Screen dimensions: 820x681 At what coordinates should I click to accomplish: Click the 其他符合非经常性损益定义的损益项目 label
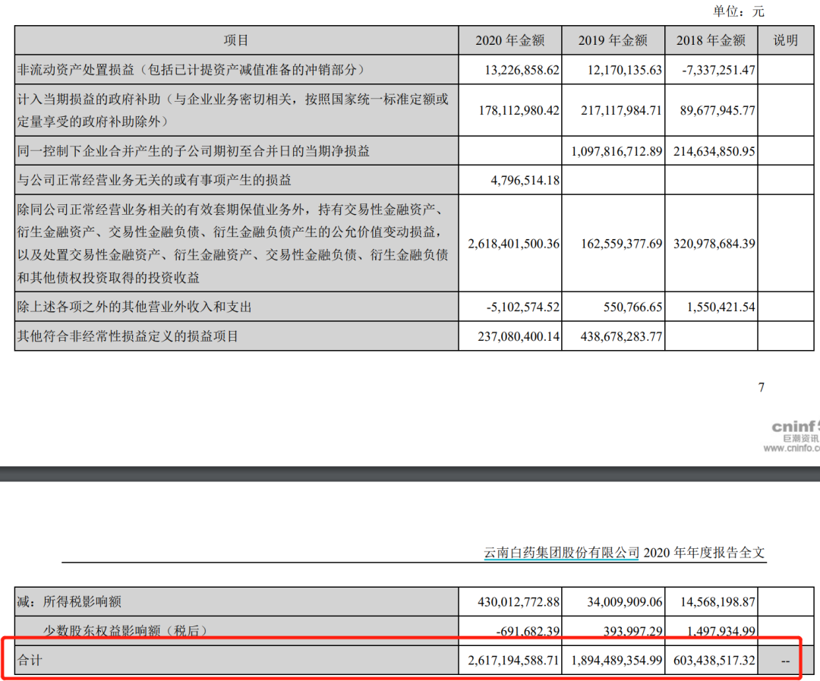[x=128, y=336]
